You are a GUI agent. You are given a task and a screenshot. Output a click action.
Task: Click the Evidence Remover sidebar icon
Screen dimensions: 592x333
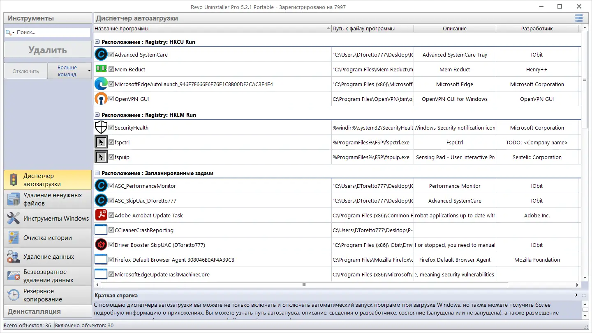[x=14, y=257]
